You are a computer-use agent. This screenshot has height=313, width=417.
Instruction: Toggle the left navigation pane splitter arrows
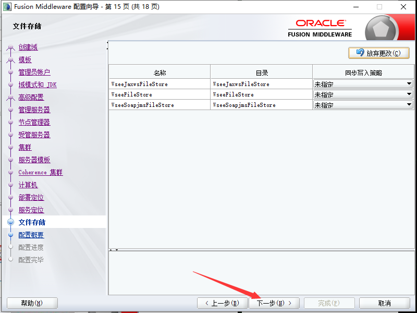(x=107, y=45)
